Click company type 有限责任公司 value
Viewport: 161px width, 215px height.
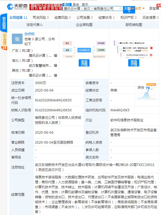tap(58, 120)
